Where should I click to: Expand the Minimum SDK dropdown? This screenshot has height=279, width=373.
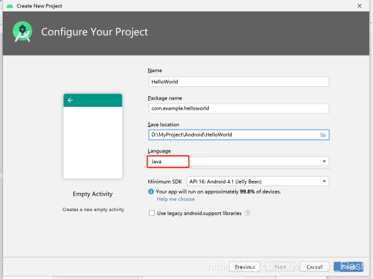click(258, 182)
